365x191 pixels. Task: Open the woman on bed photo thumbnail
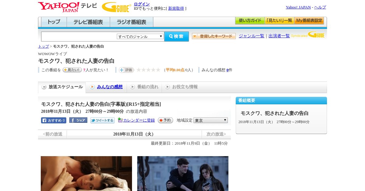coord(86,173)
